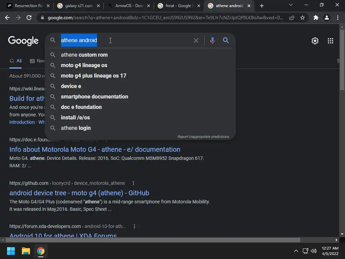This screenshot has height=259, width=345.
Task: Submit search with blue magnifier
Action: point(226,40)
